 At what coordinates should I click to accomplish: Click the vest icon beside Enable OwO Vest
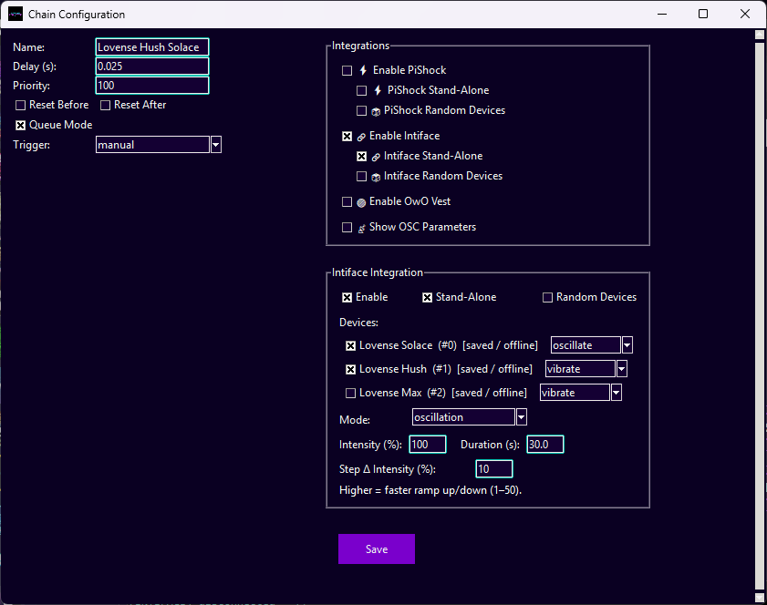(361, 202)
